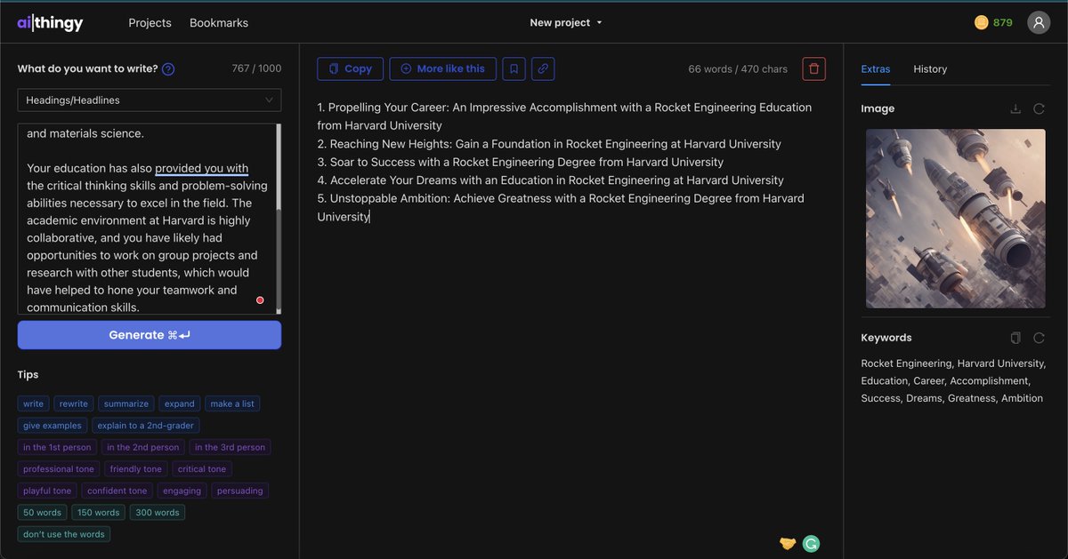
Task: Click the Copy button
Action: (x=351, y=68)
